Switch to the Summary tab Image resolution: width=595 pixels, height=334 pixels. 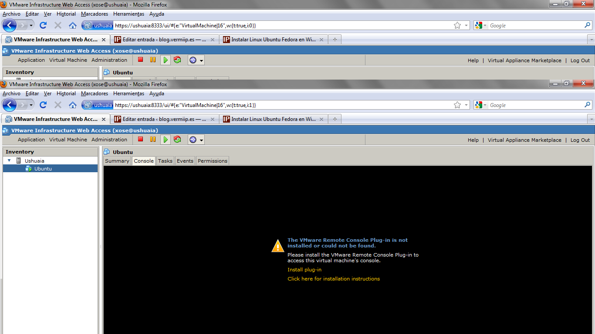point(117,161)
